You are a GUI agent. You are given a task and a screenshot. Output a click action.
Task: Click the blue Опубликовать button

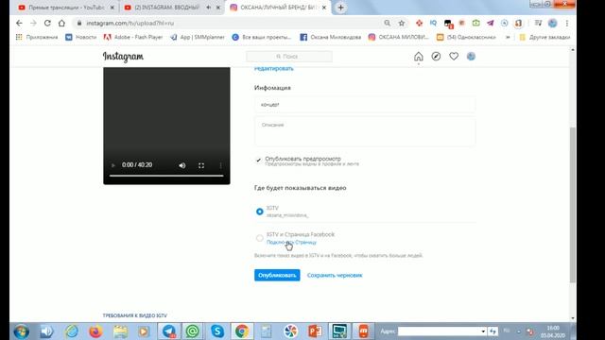pyautogui.click(x=277, y=275)
